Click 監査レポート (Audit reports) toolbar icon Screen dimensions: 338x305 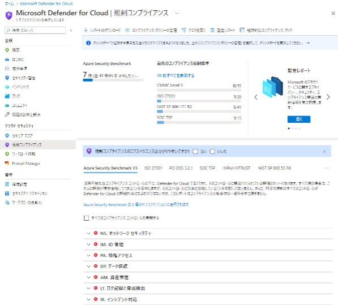pos(212,30)
